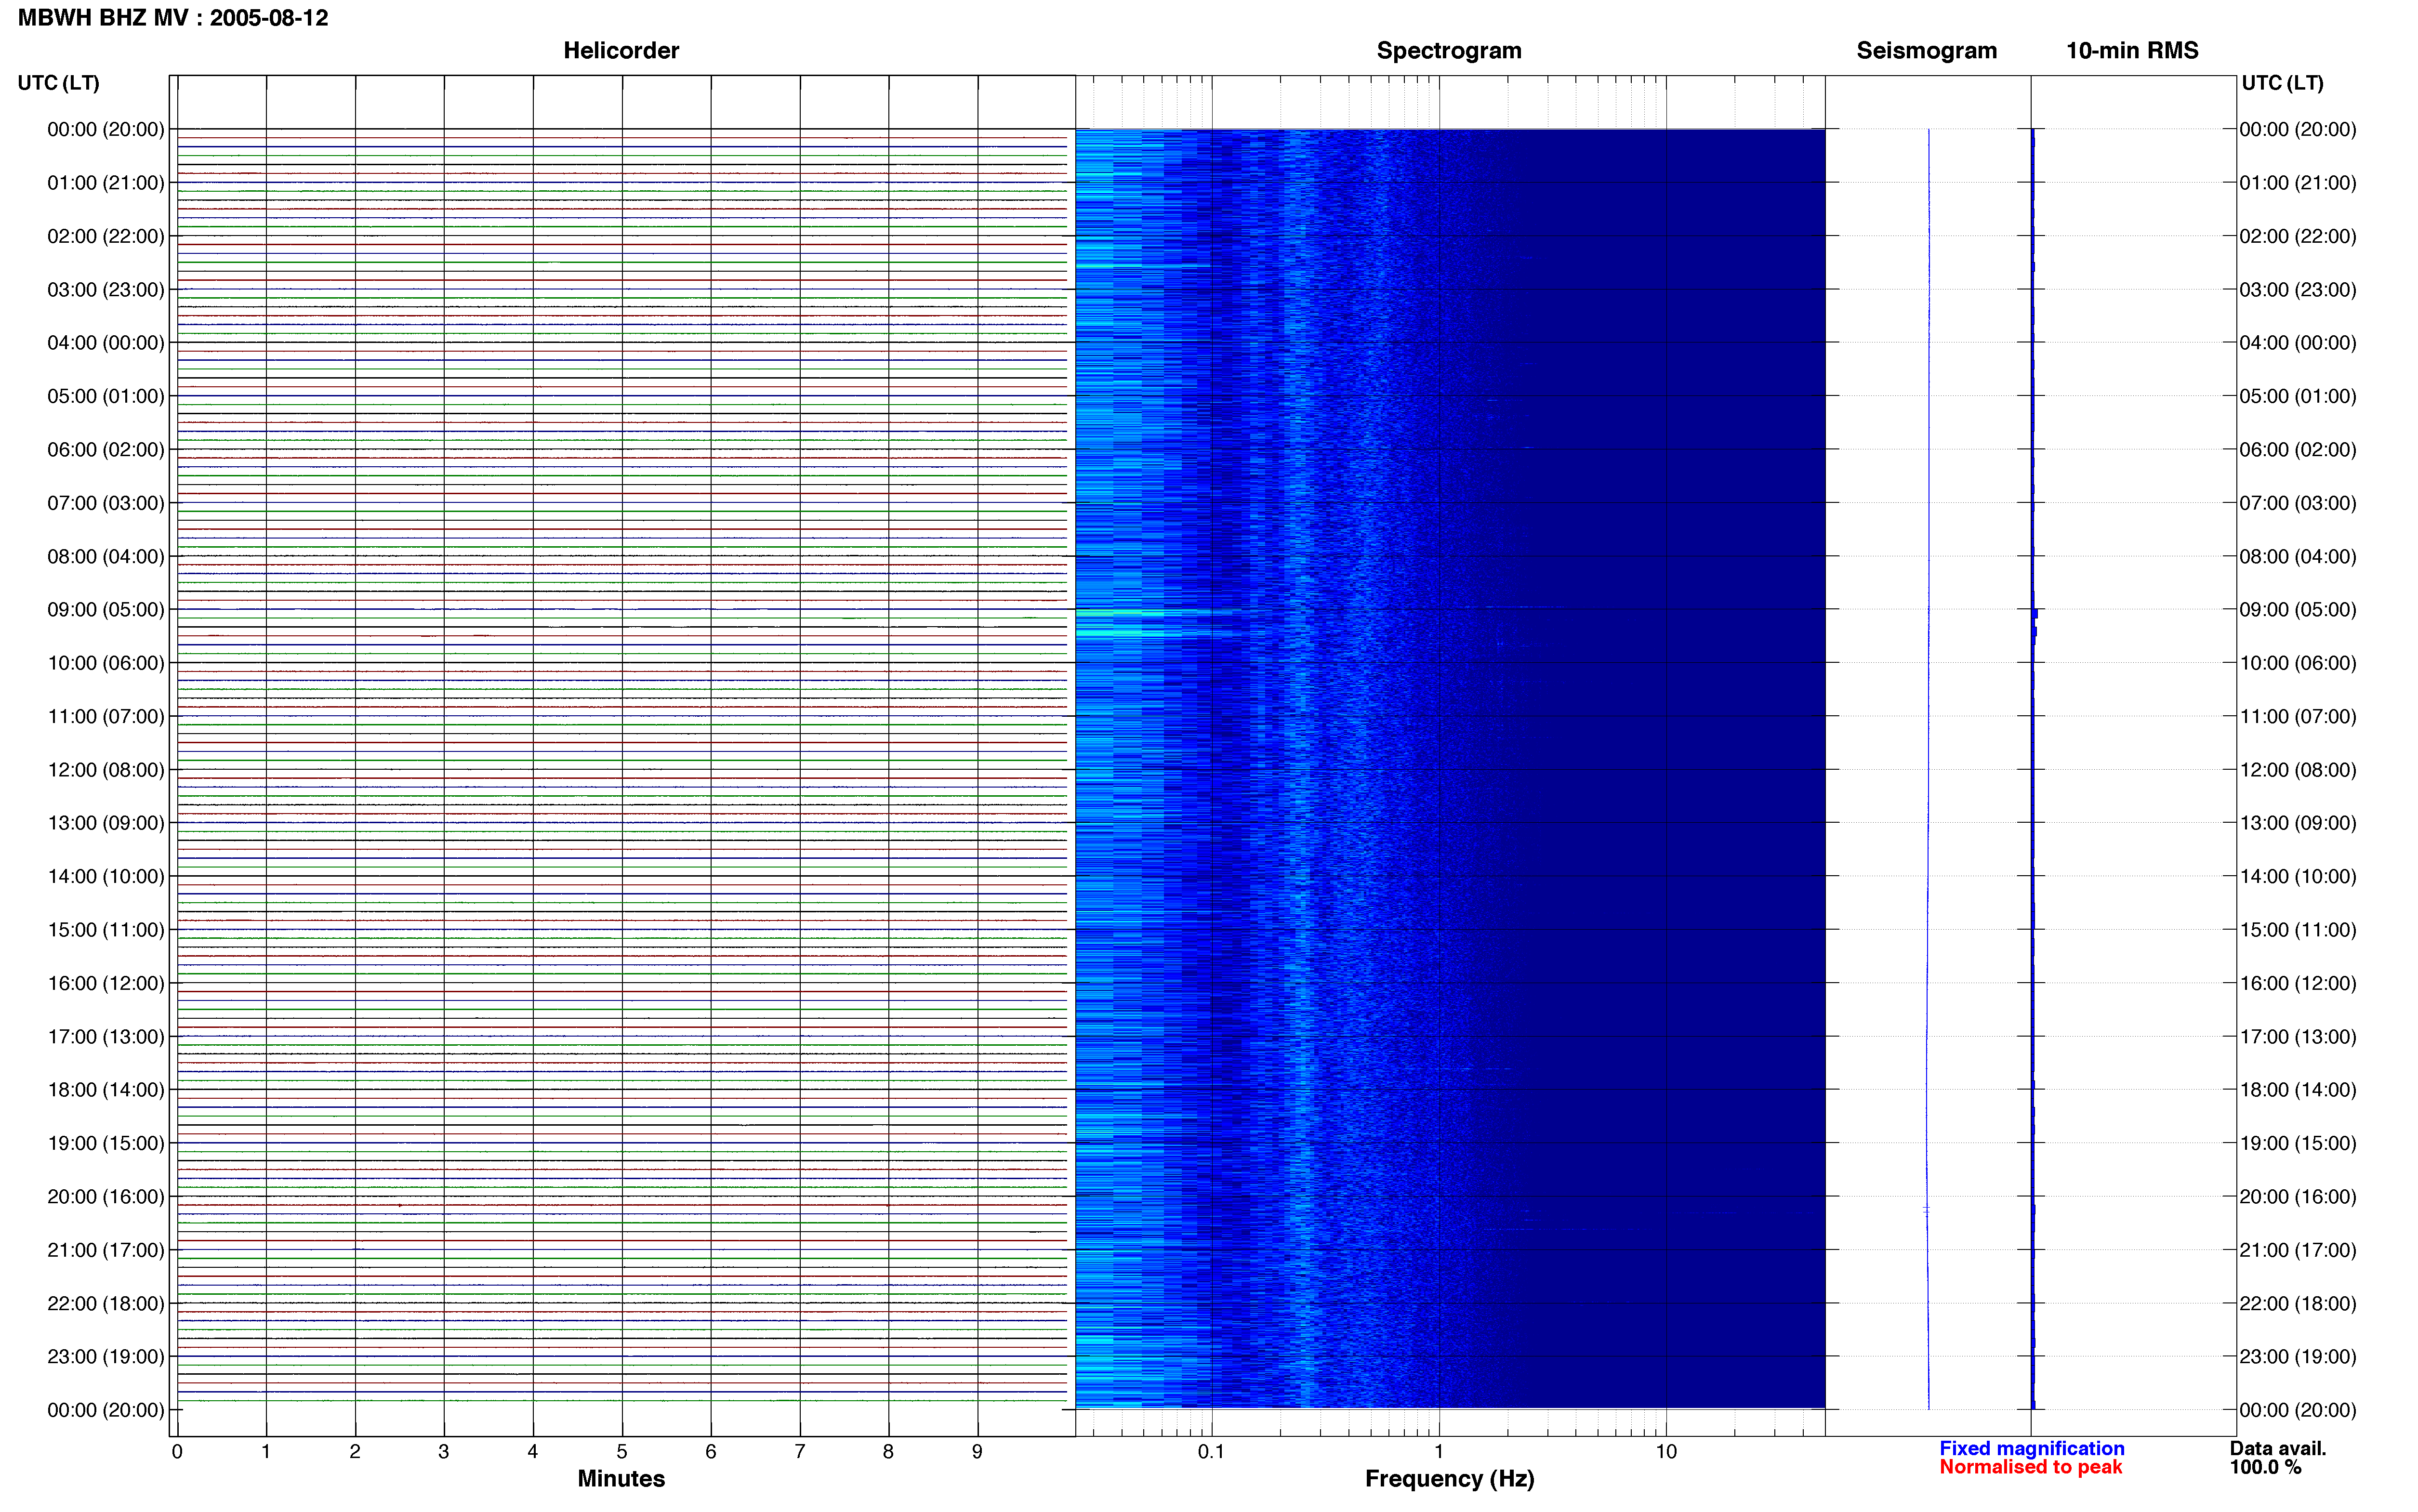Click helicorder left-axis label 05:00 (01:00)
Image resolution: width=2418 pixels, height=1512 pixels.
(106, 396)
